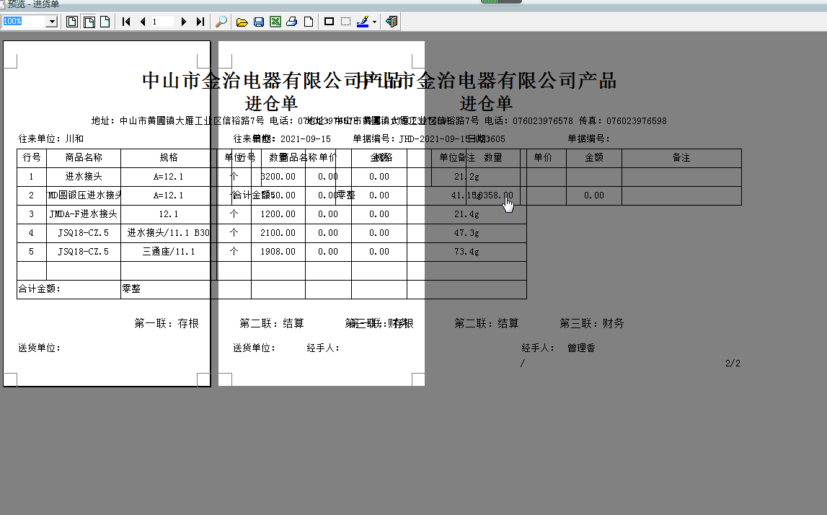Go to the next page
827x515 pixels.
(184, 22)
